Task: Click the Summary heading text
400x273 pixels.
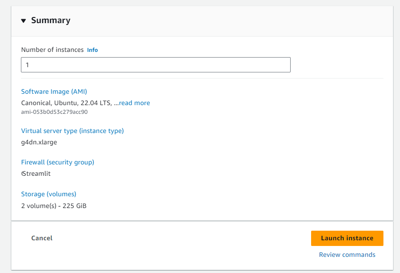Action: (x=51, y=20)
